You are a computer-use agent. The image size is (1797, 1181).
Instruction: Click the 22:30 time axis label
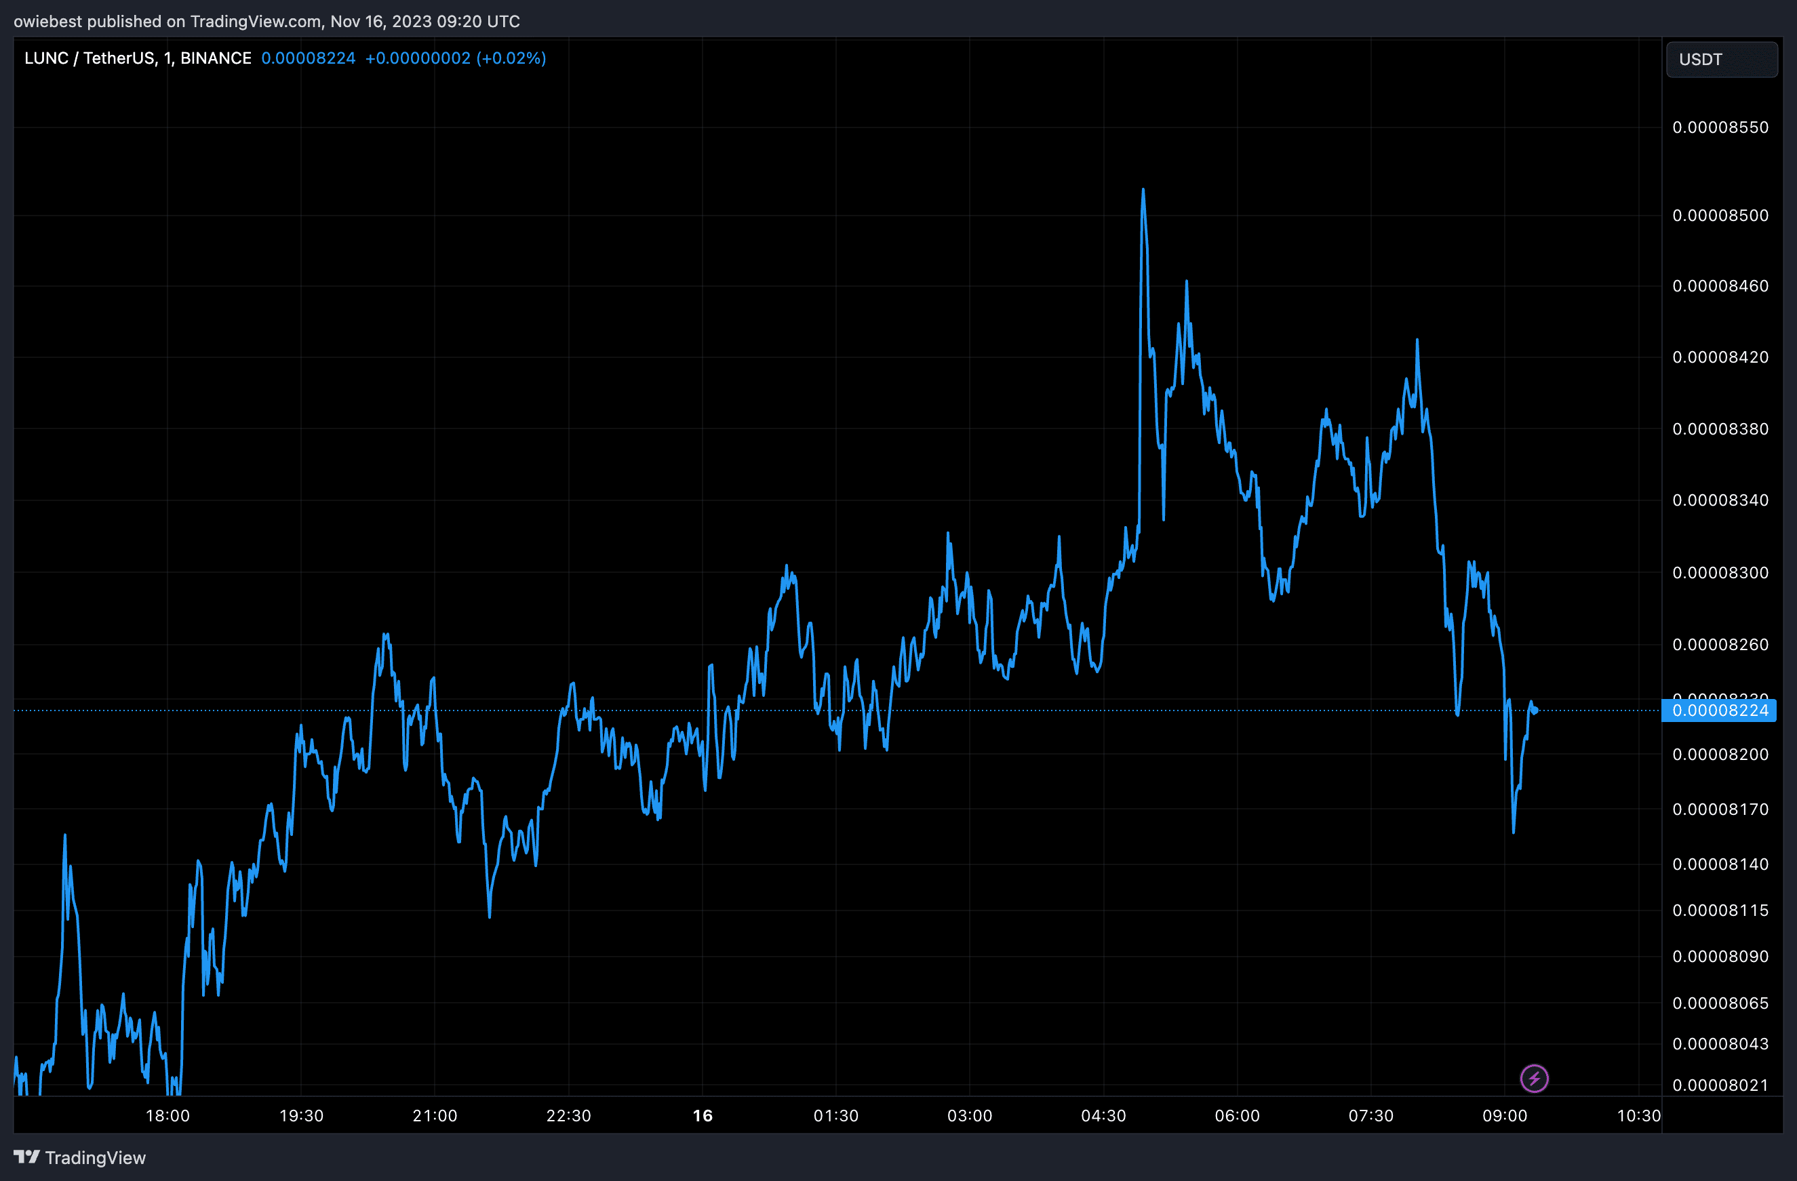[x=568, y=1115]
